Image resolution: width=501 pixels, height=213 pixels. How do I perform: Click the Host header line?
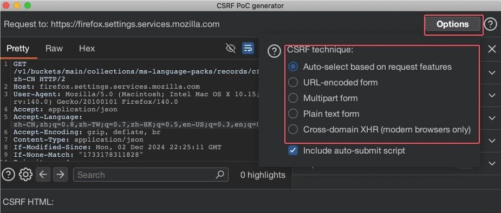107,86
